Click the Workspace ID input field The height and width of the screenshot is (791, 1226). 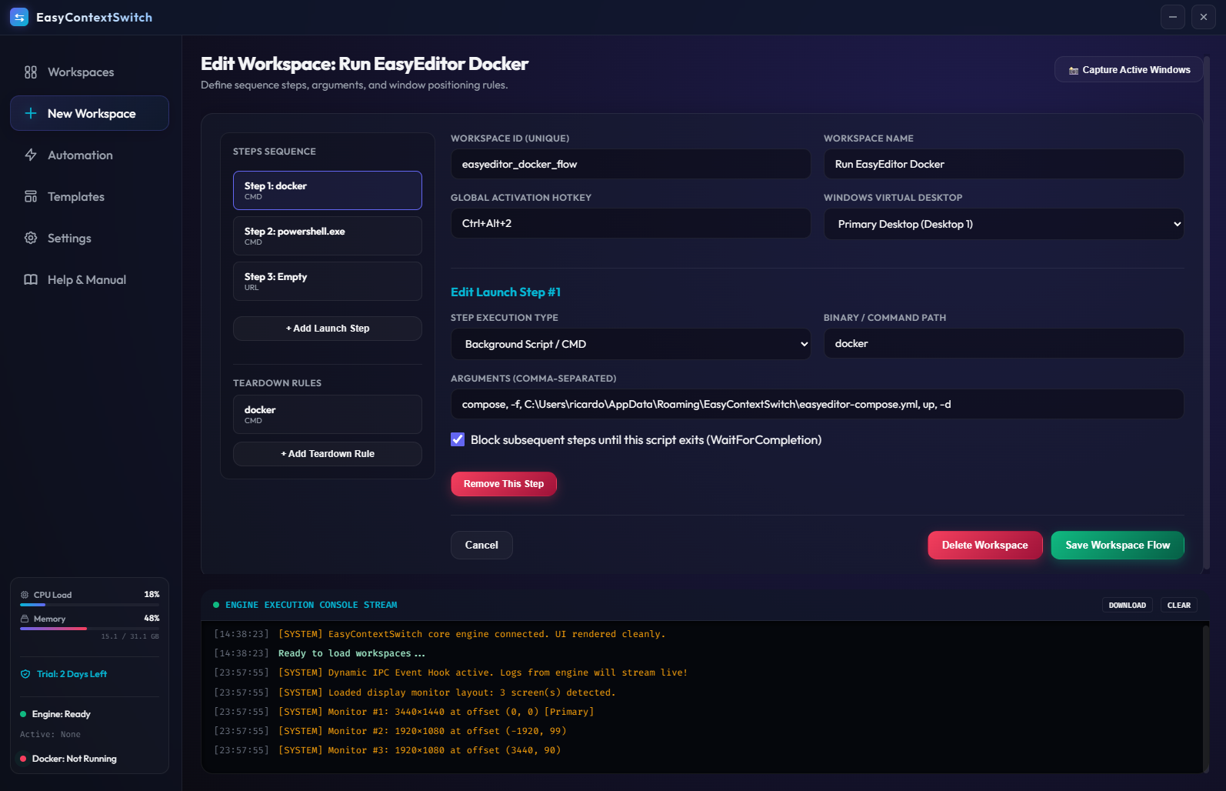tap(631, 164)
